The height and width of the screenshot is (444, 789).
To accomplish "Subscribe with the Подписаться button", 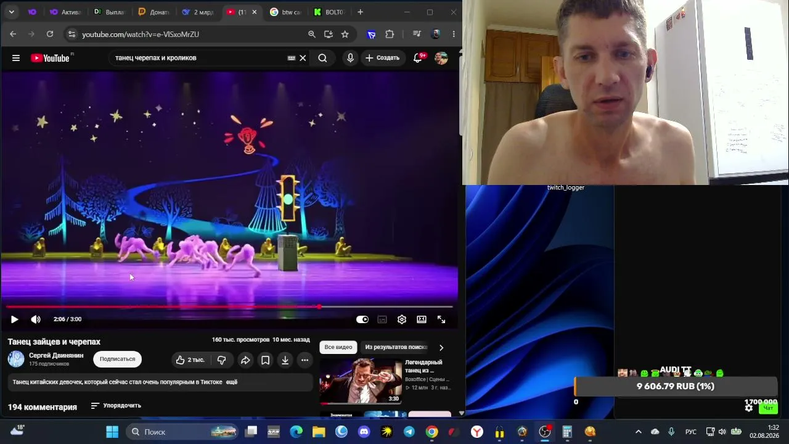I will 117,359.
